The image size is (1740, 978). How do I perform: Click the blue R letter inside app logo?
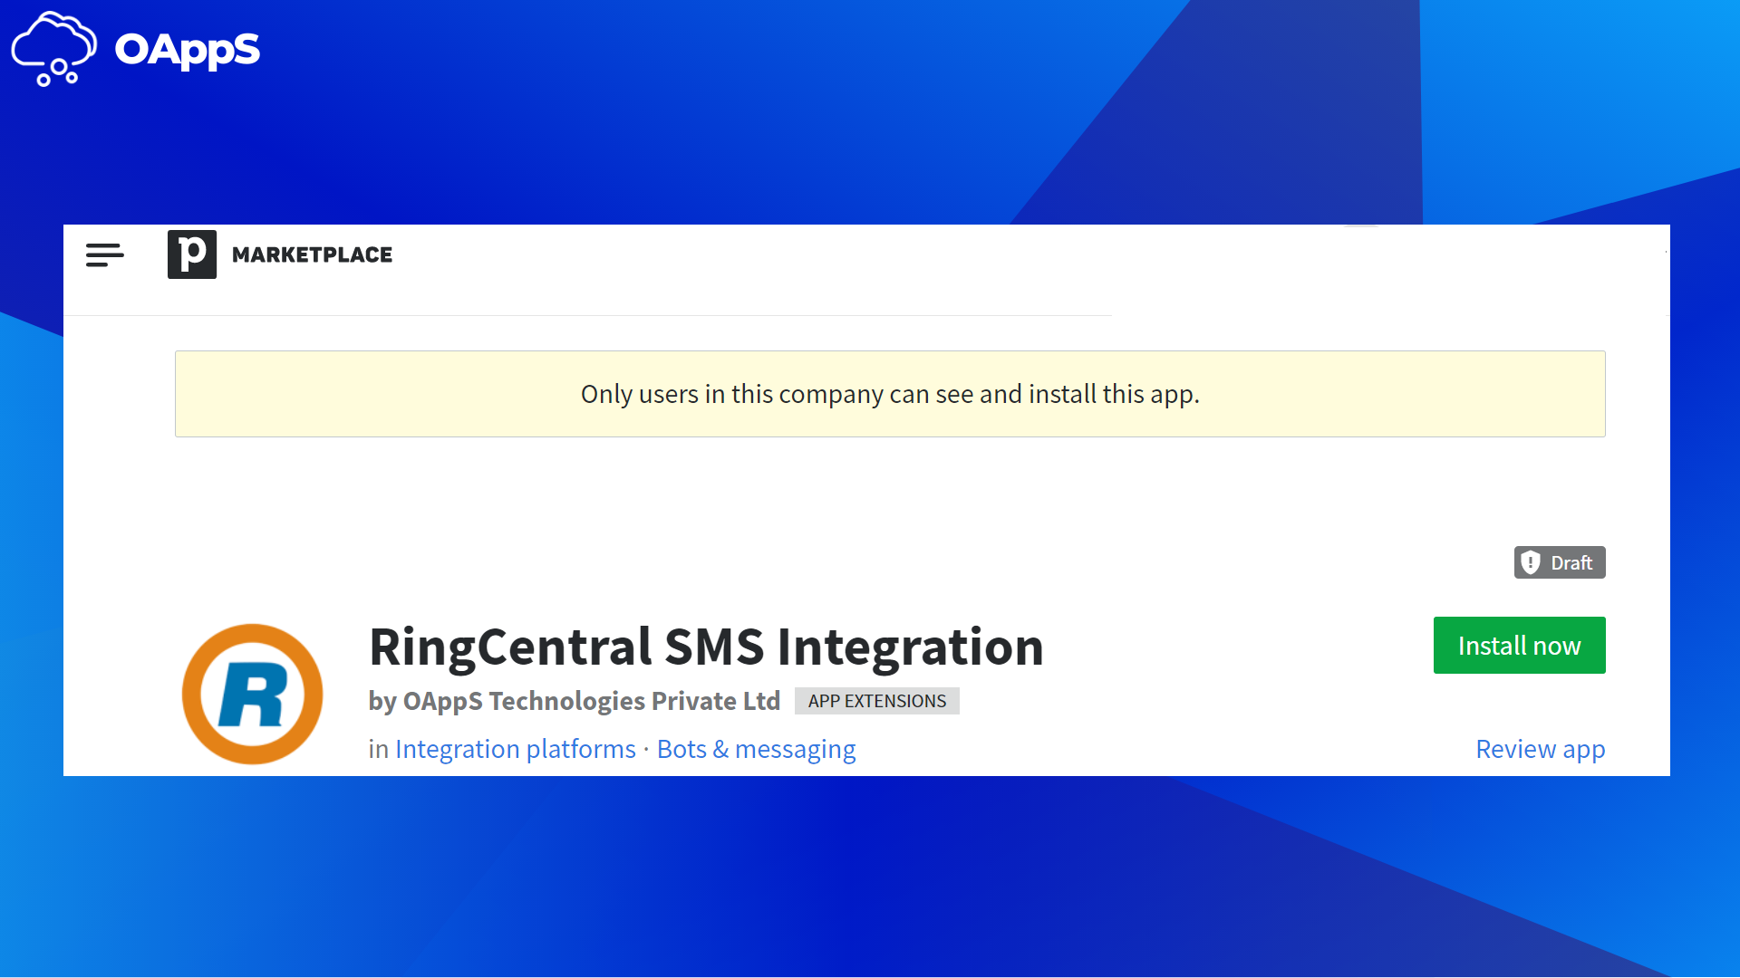pos(253,695)
